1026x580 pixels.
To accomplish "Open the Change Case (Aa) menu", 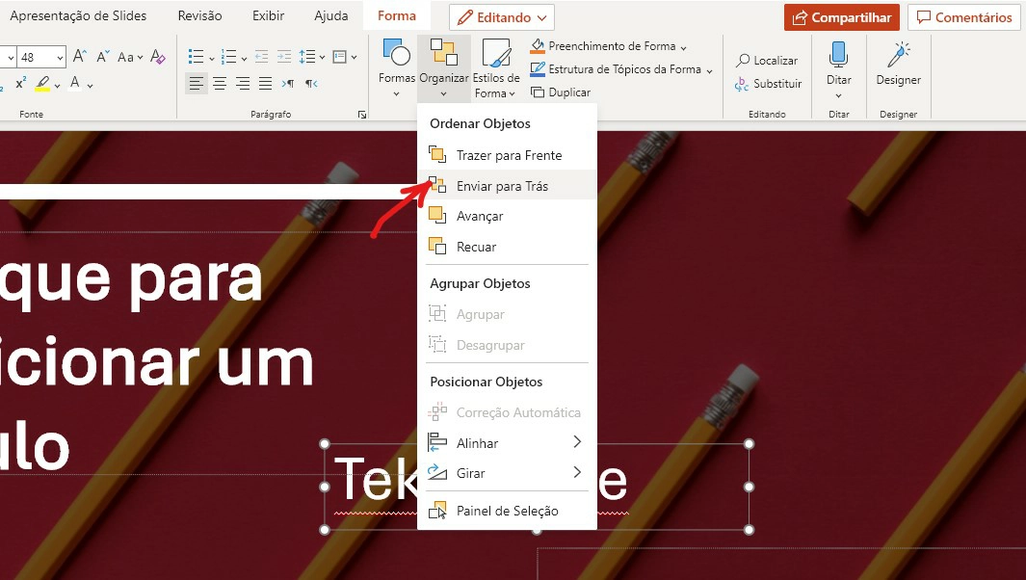I will 129,57.
